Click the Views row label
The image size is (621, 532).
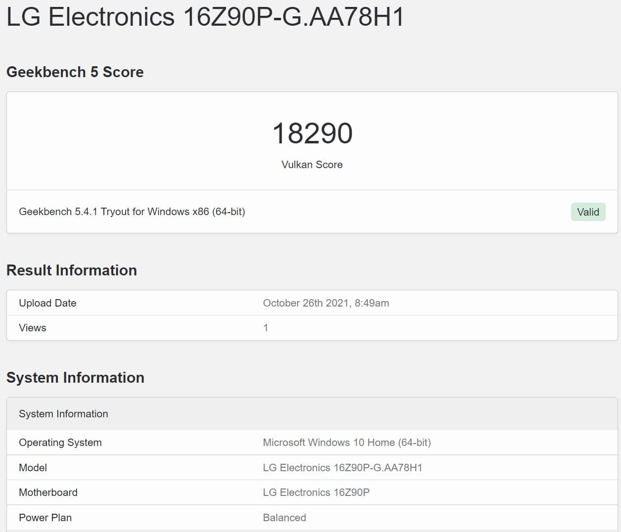point(33,328)
